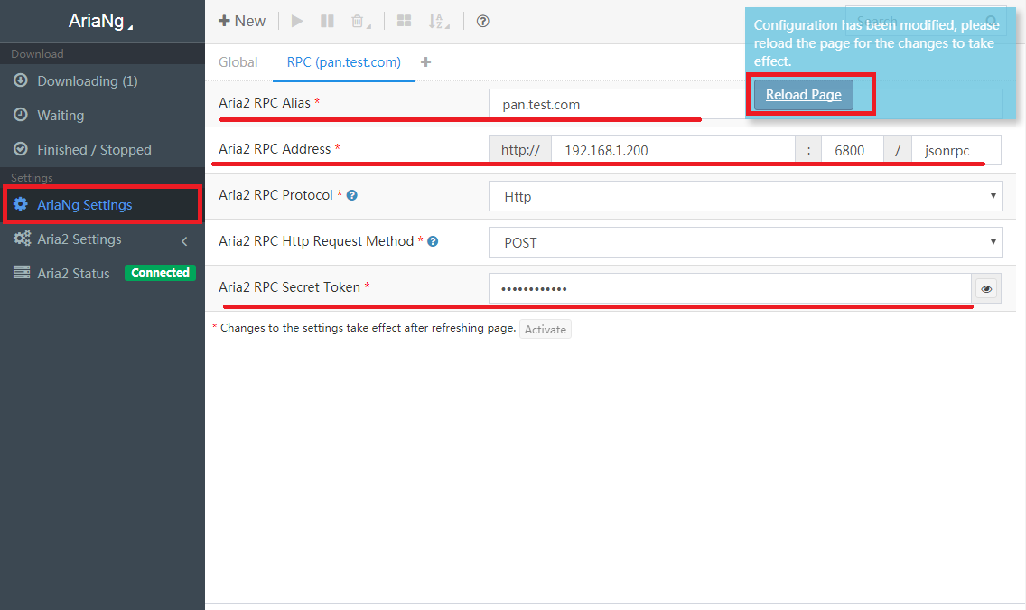Image resolution: width=1026 pixels, height=610 pixels.
Task: Click the RPC Secret Token field
Action: [x=730, y=288]
